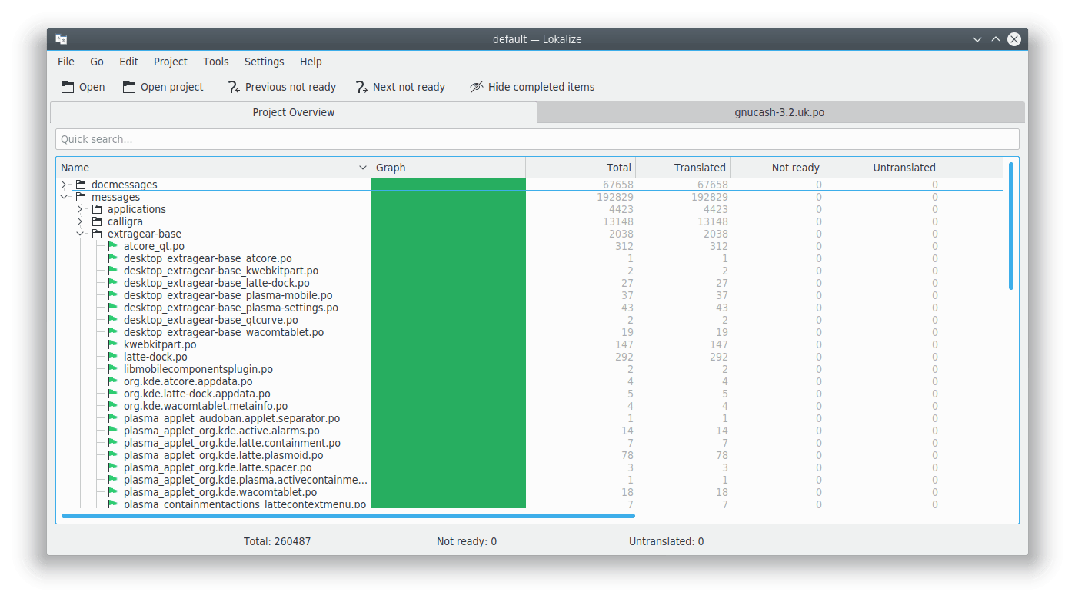Click flag icon beside plasma_applet_org.kde.wacomtablet.po

(x=113, y=492)
